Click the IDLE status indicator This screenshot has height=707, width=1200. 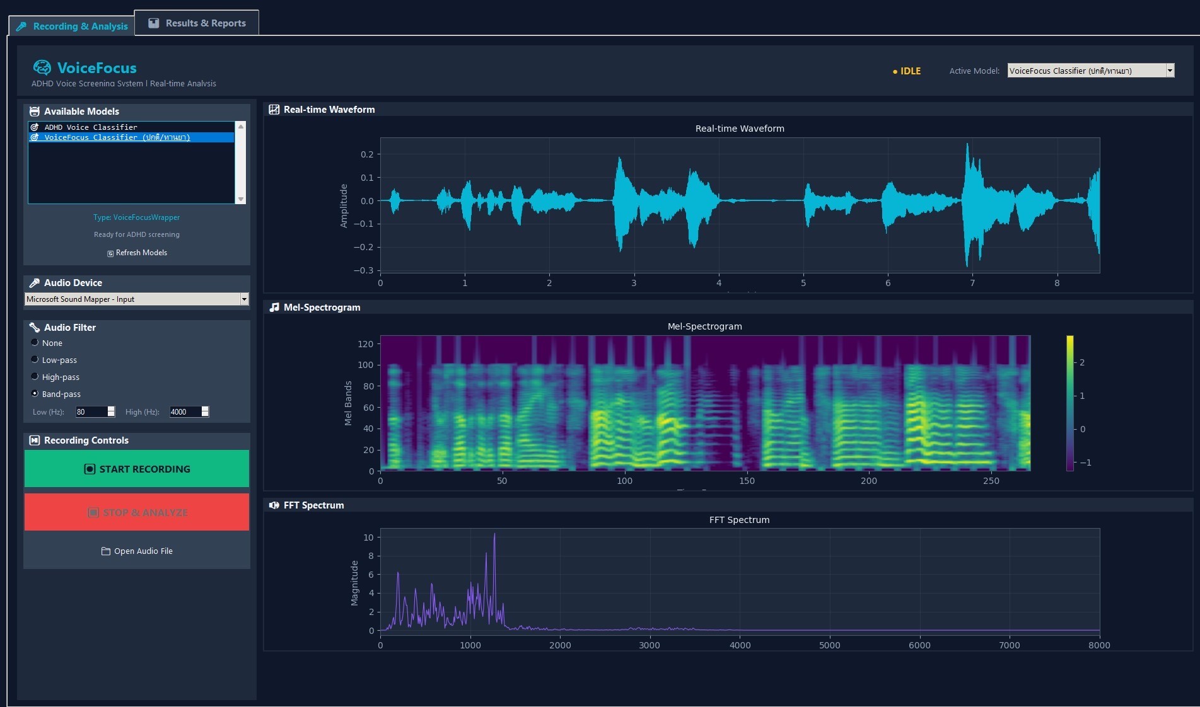click(907, 71)
